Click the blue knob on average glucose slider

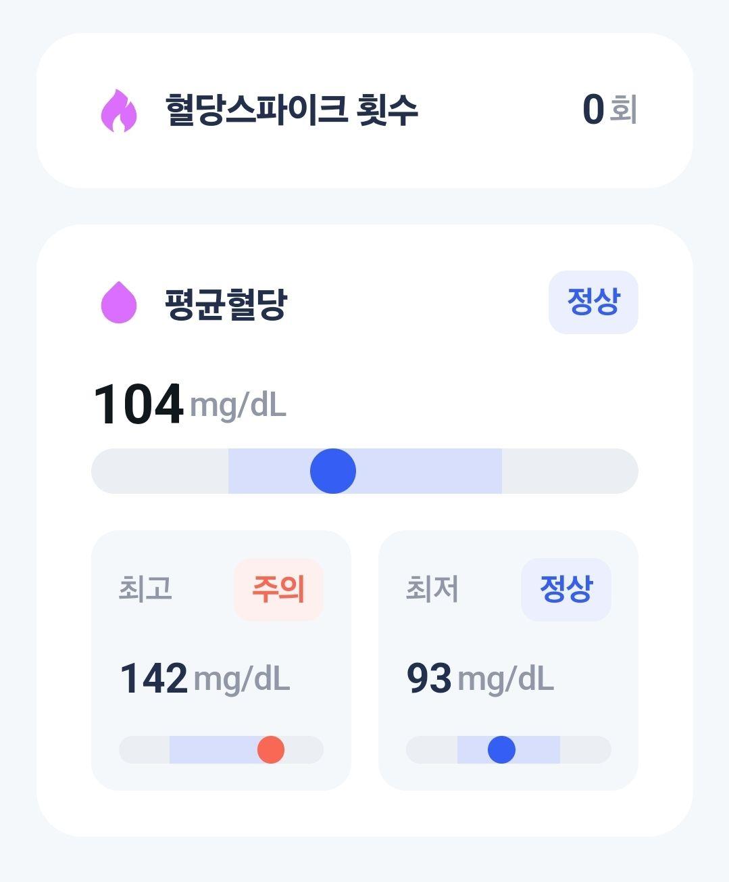point(333,471)
